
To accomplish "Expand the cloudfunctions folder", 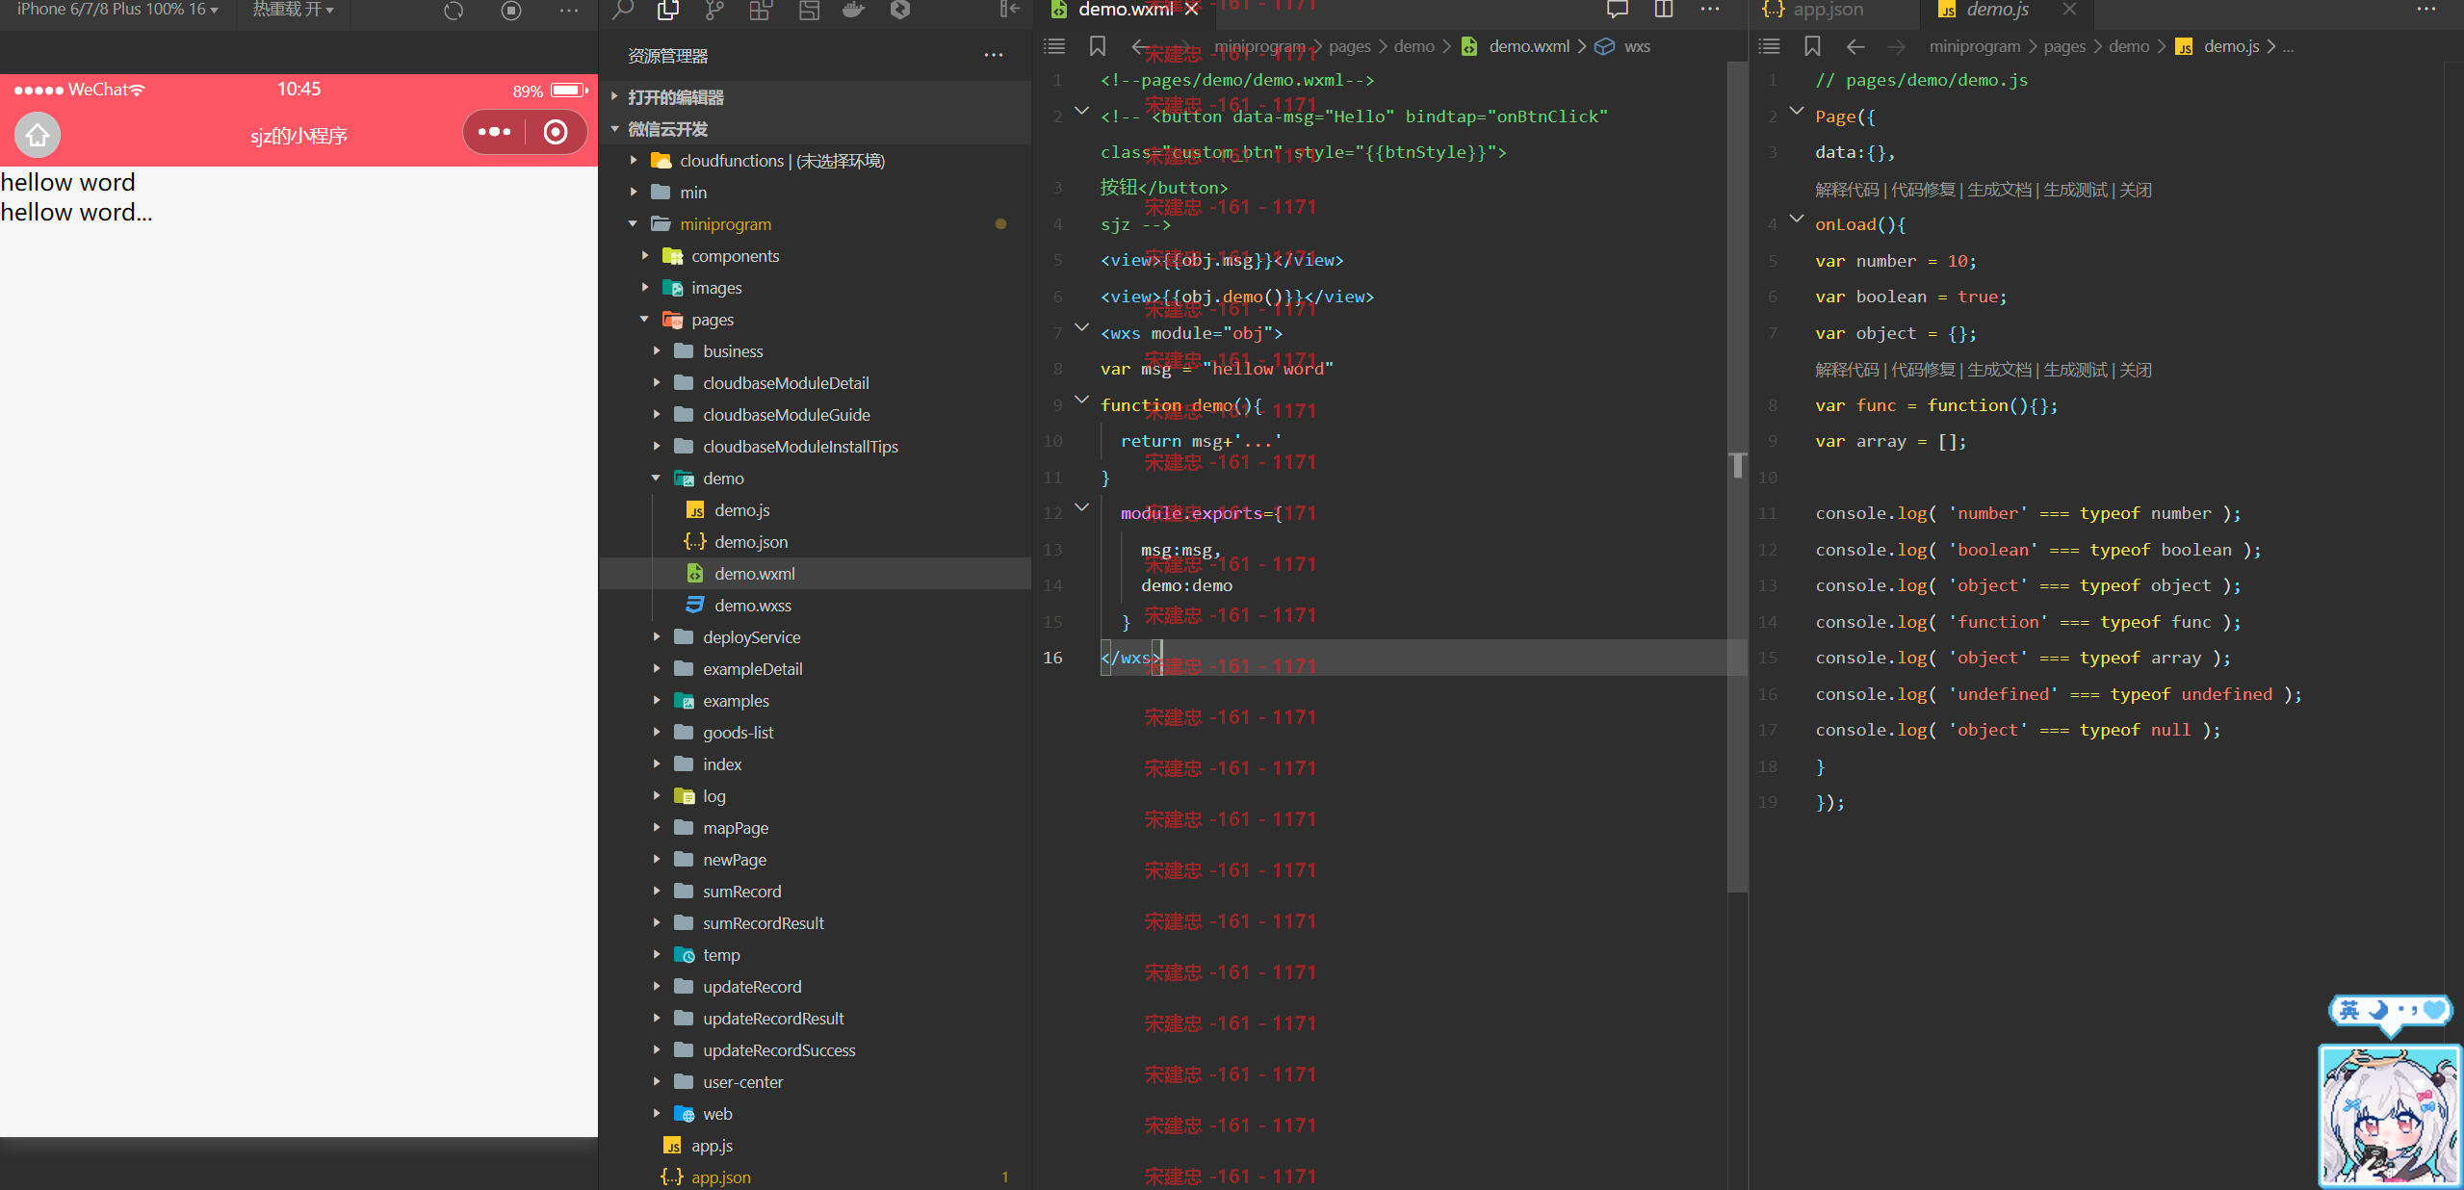I will click(x=634, y=161).
